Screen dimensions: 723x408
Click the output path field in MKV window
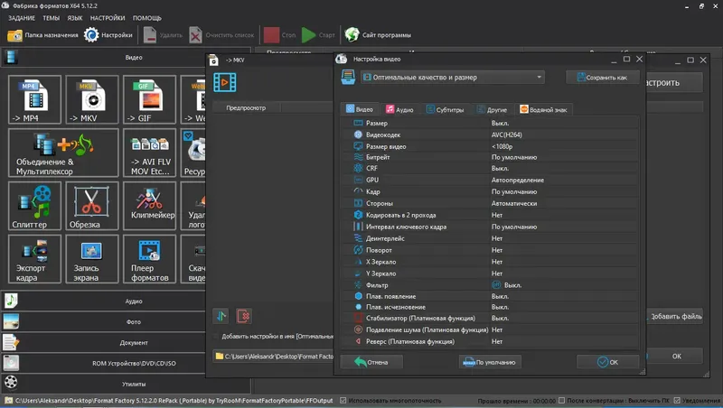tap(274, 356)
